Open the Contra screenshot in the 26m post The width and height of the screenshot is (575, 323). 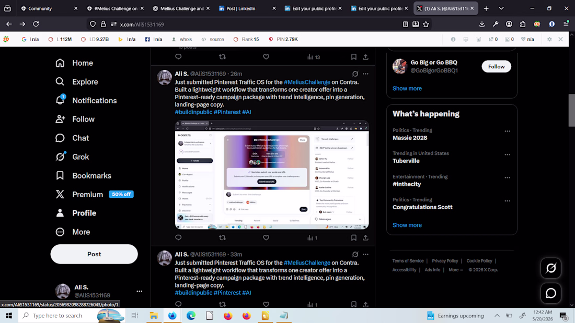pos(272,175)
